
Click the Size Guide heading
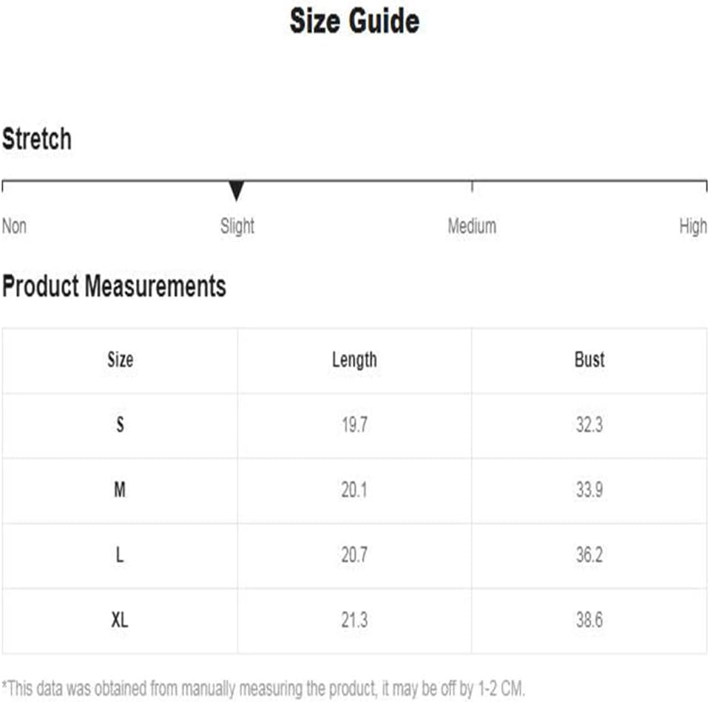point(354,21)
